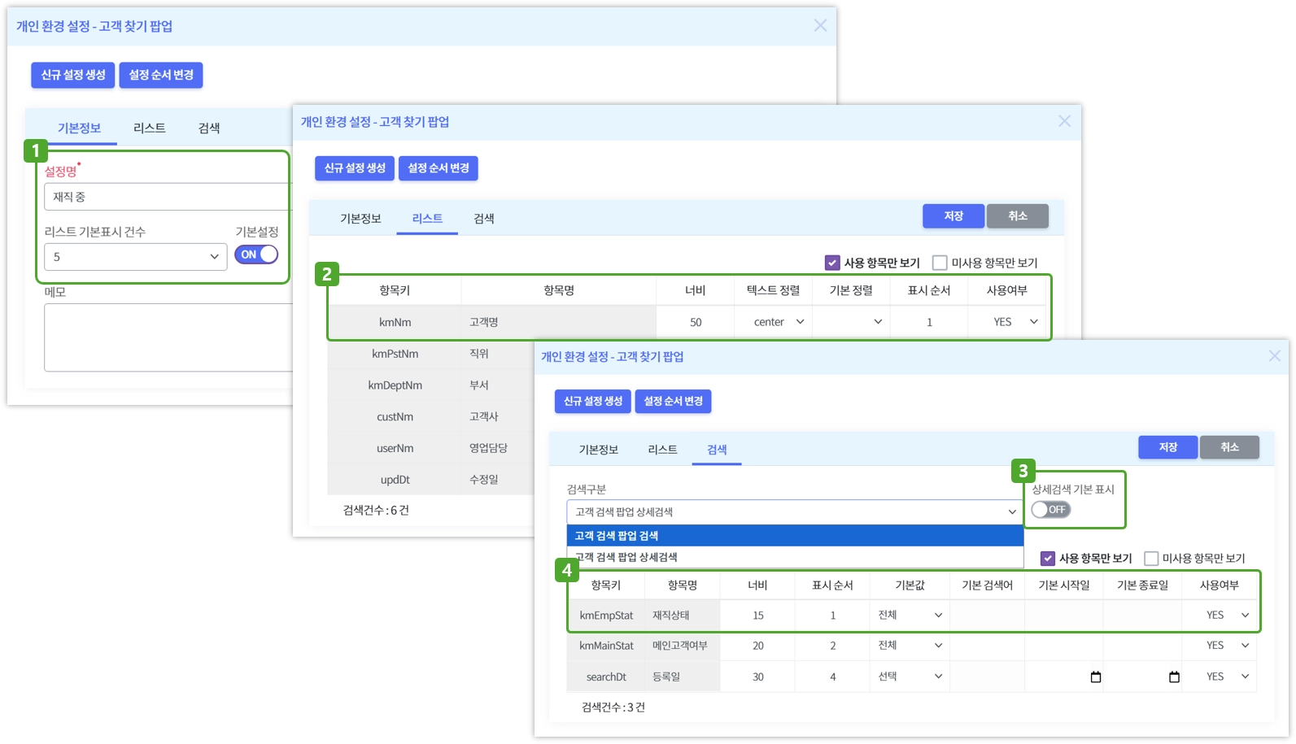Click 저장 button in search popup
The height and width of the screenshot is (744, 1296).
point(1168,447)
